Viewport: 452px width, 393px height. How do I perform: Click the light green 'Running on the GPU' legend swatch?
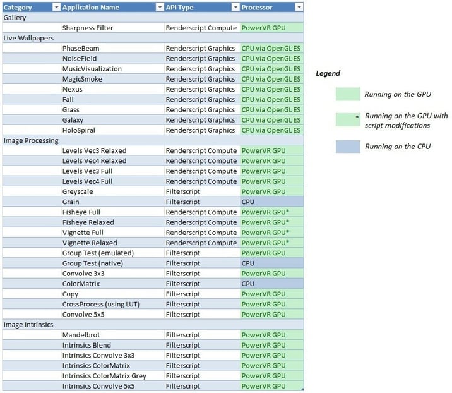[x=348, y=94]
